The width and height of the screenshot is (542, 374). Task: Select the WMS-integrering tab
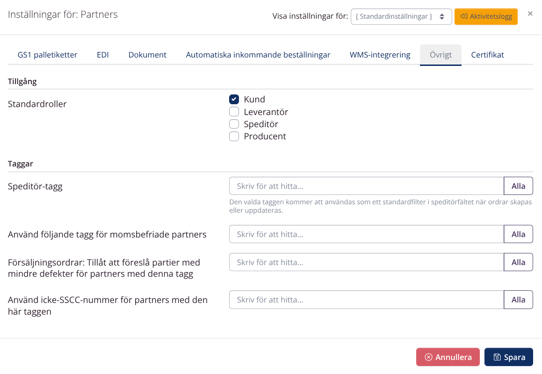380,55
